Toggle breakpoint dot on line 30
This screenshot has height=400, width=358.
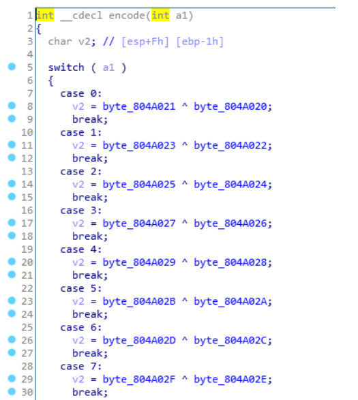[12, 391]
